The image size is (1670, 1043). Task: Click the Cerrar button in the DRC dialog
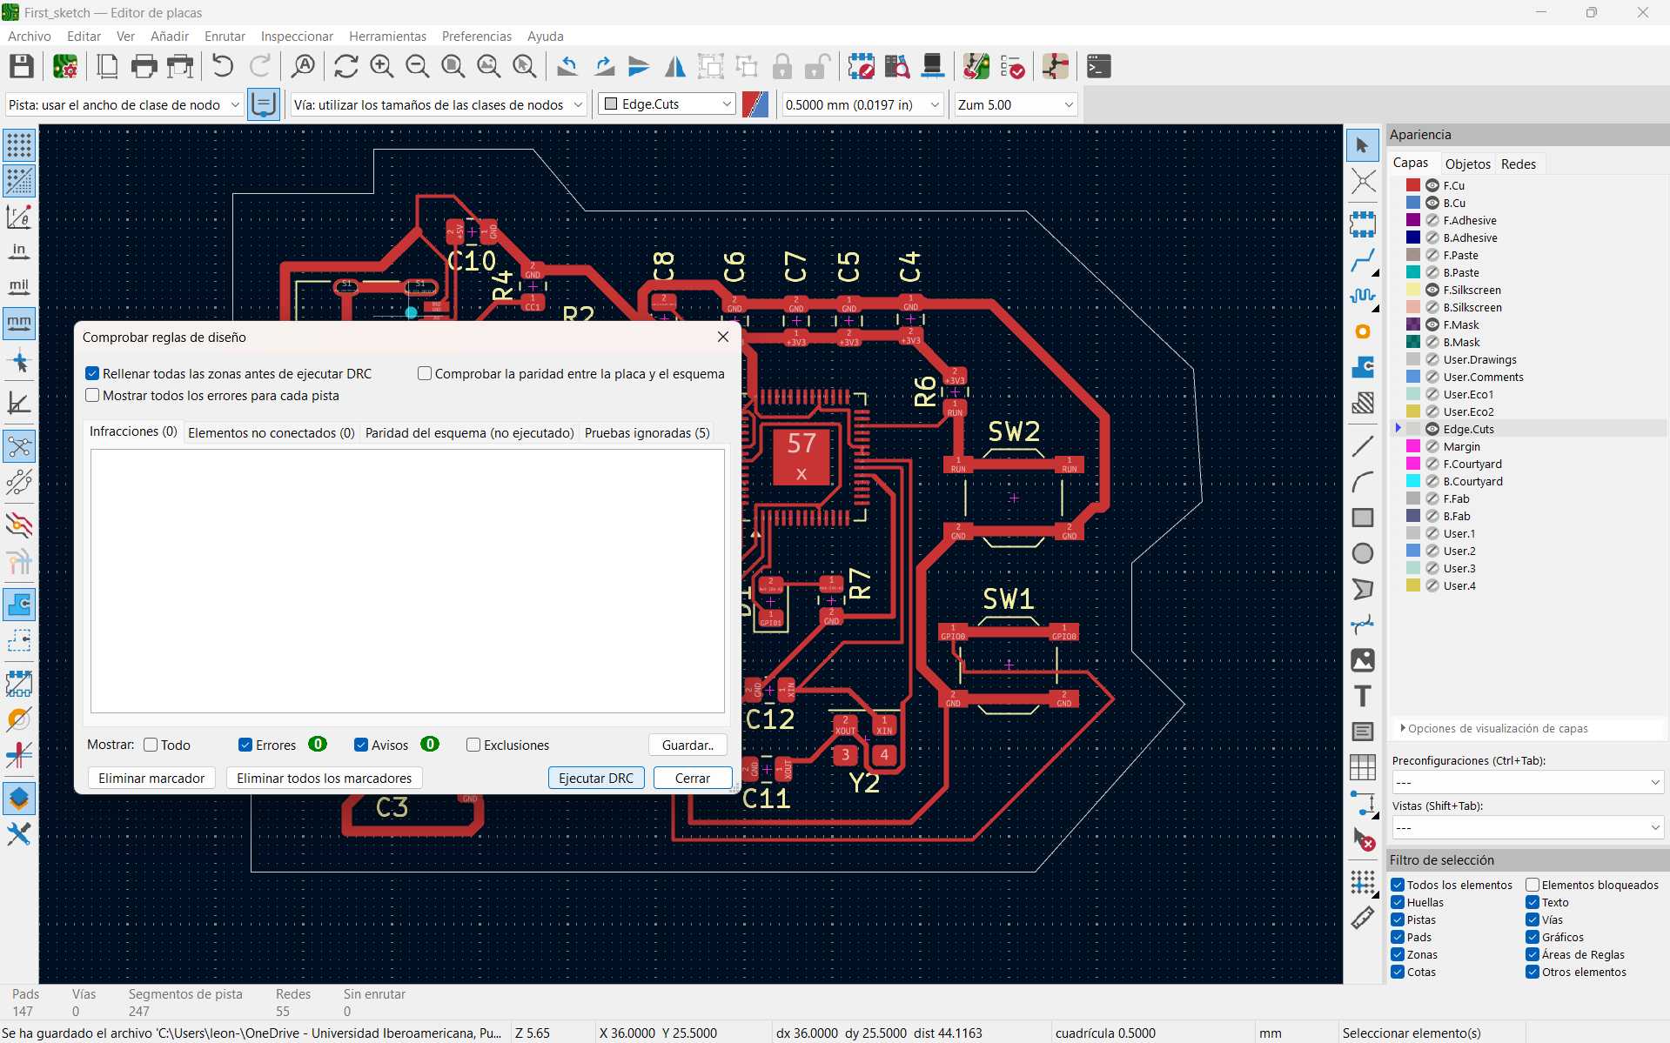692,778
